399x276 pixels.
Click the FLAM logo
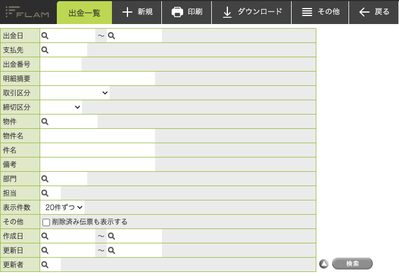[27, 12]
